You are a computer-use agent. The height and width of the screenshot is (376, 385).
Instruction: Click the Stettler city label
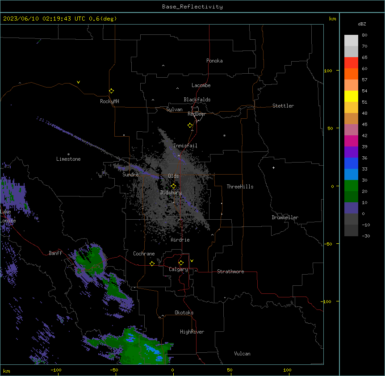283,106
